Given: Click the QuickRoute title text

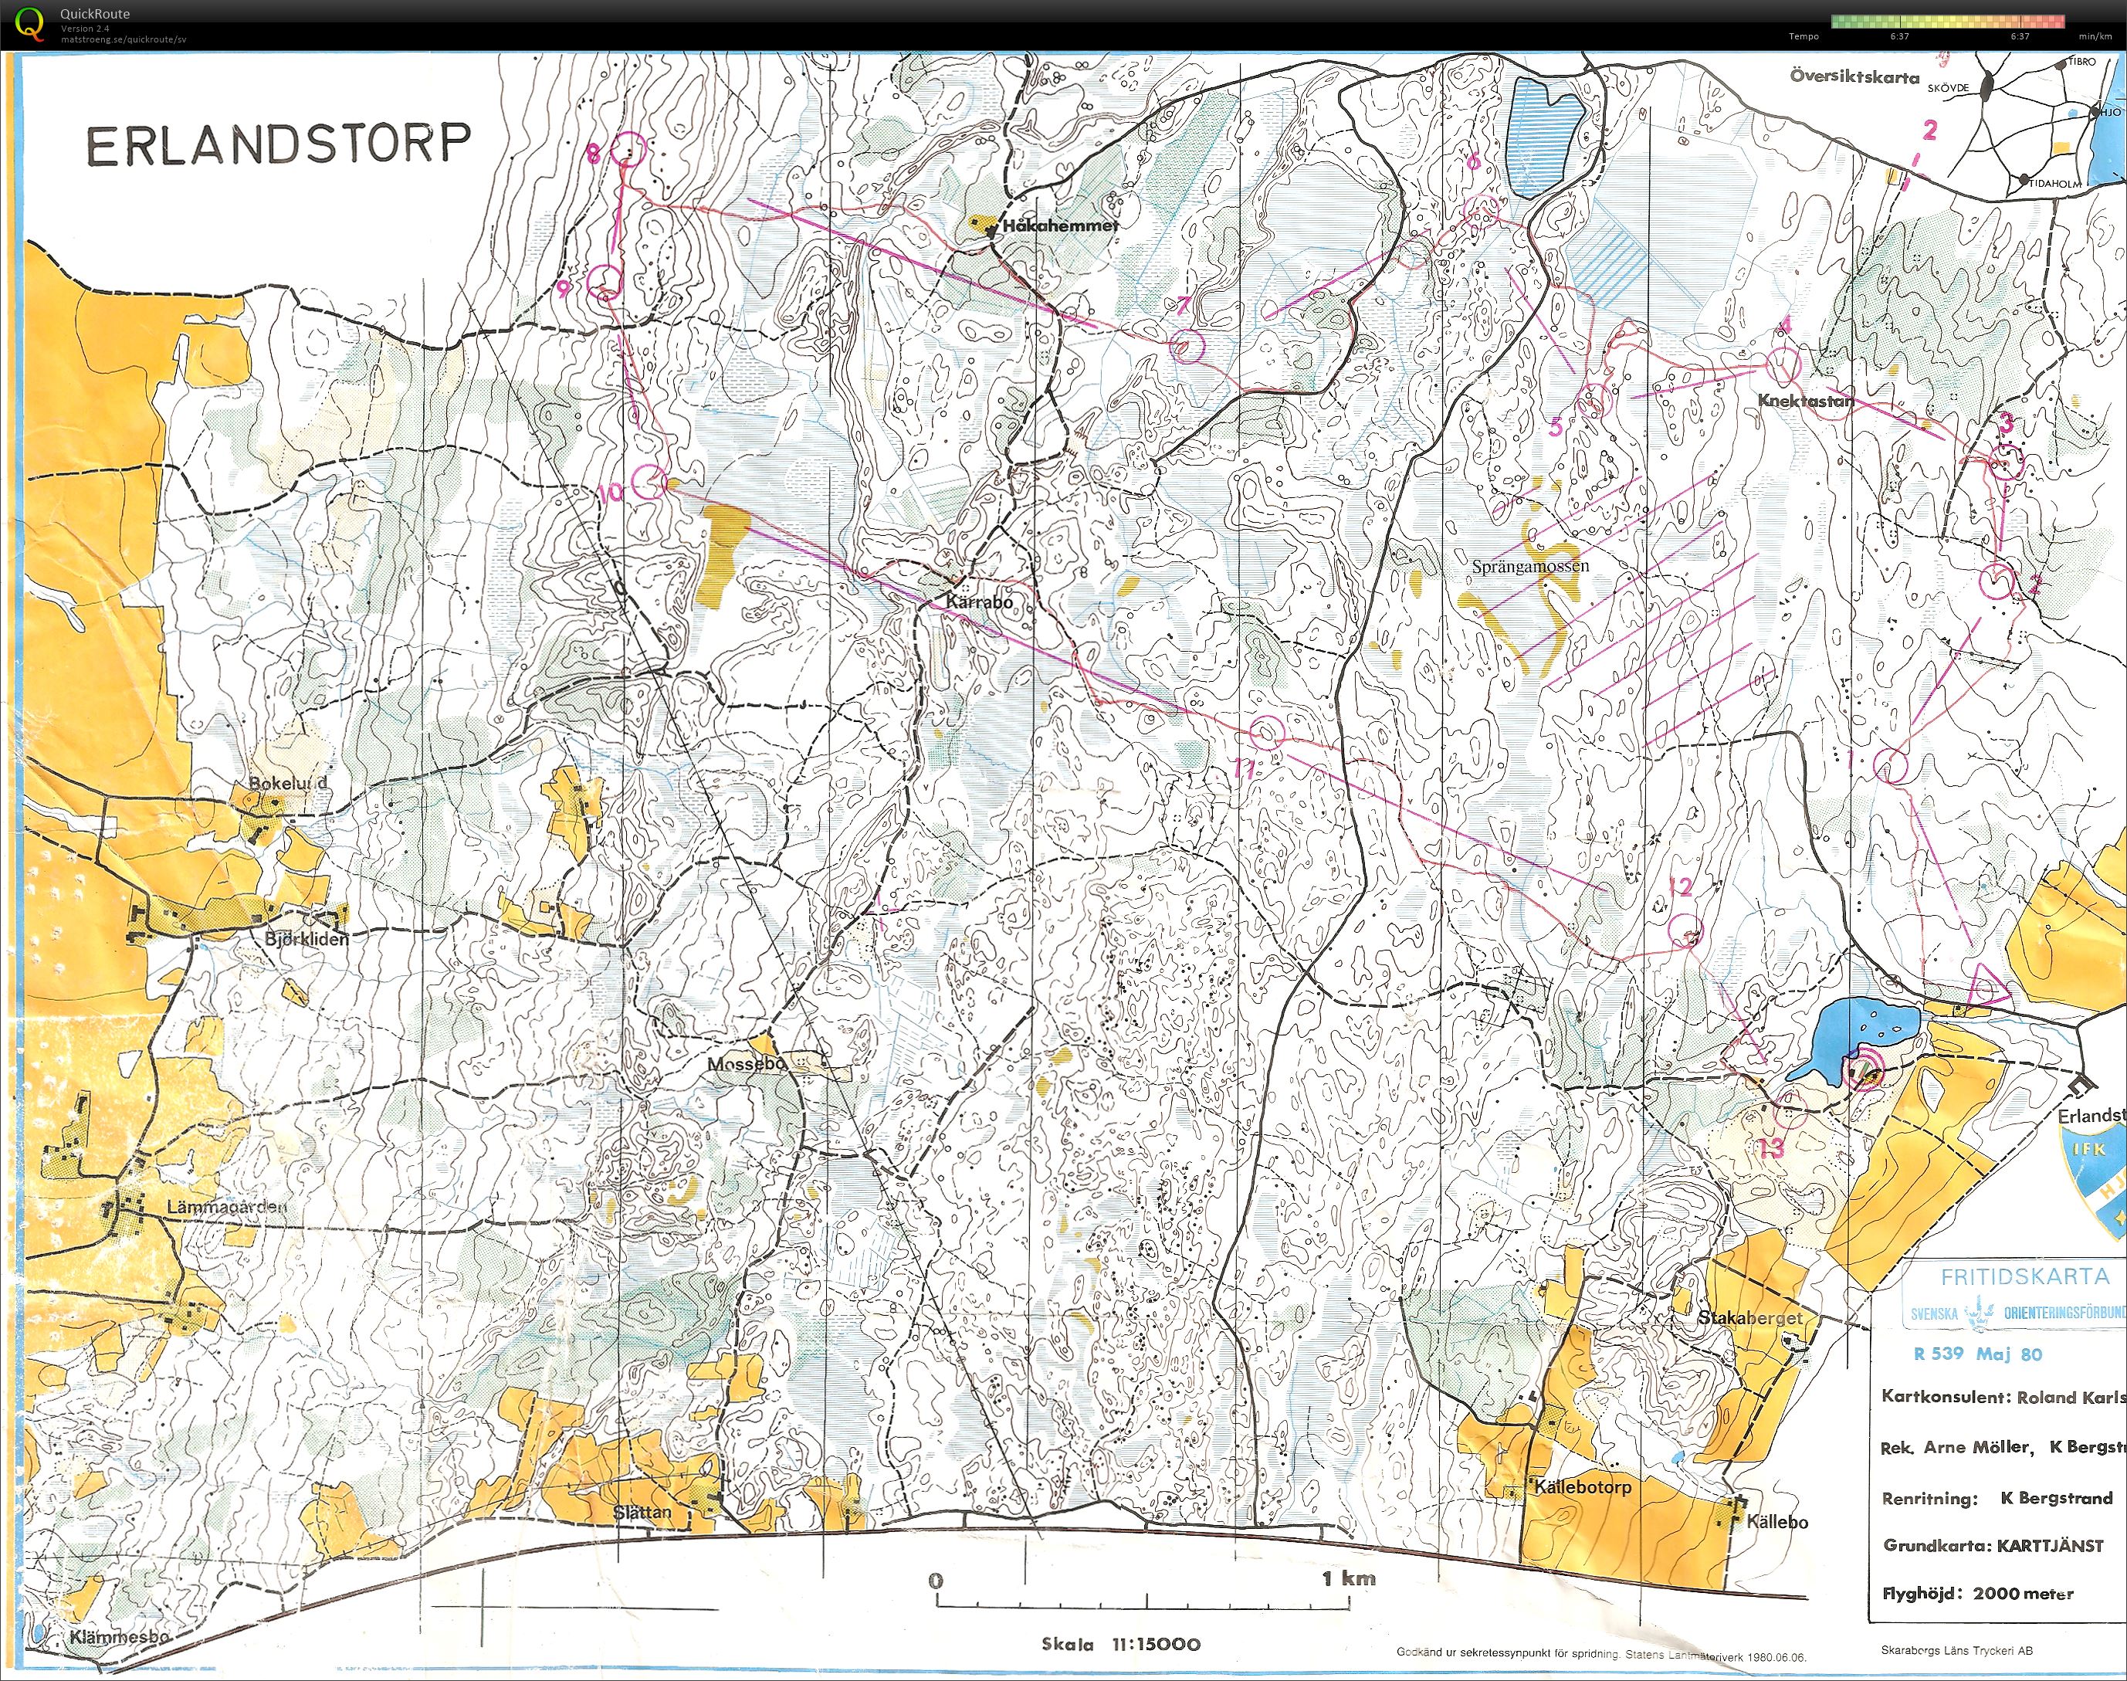Looking at the screenshot, I should click(x=94, y=14).
